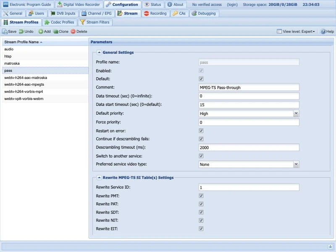
Task: Select the Stream Profiles tab
Action: click(x=21, y=22)
